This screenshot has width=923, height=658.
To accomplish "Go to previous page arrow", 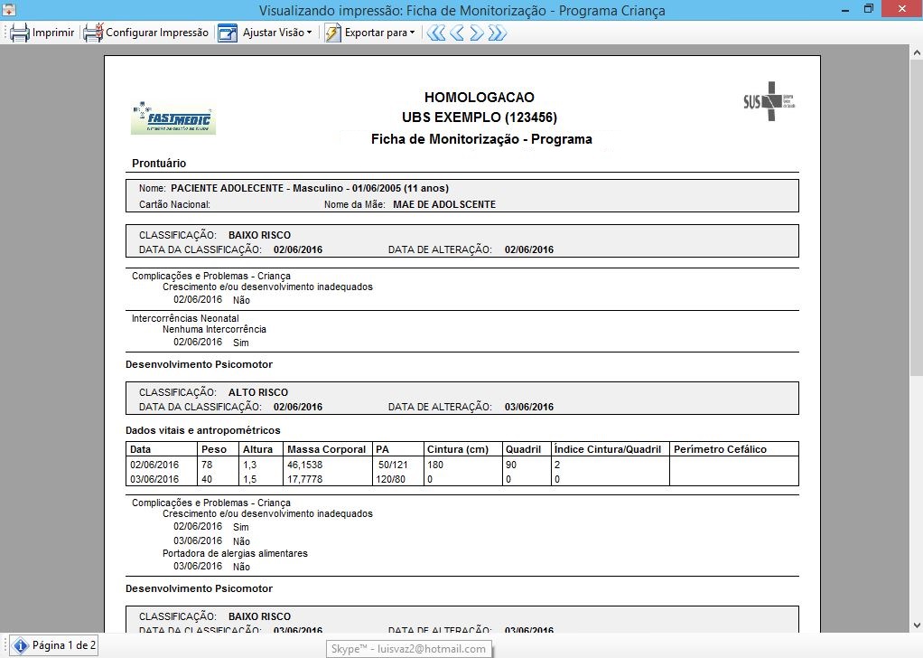I will click(457, 33).
